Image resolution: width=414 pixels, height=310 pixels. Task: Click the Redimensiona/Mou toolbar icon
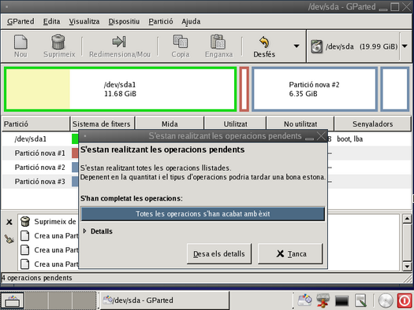[119, 42]
